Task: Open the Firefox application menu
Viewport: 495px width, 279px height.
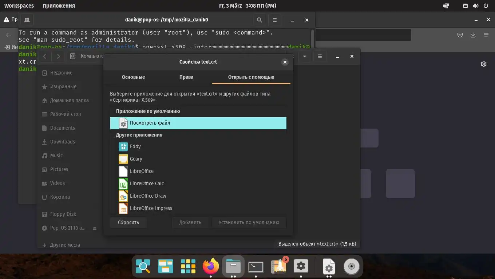Action: coord(486,35)
